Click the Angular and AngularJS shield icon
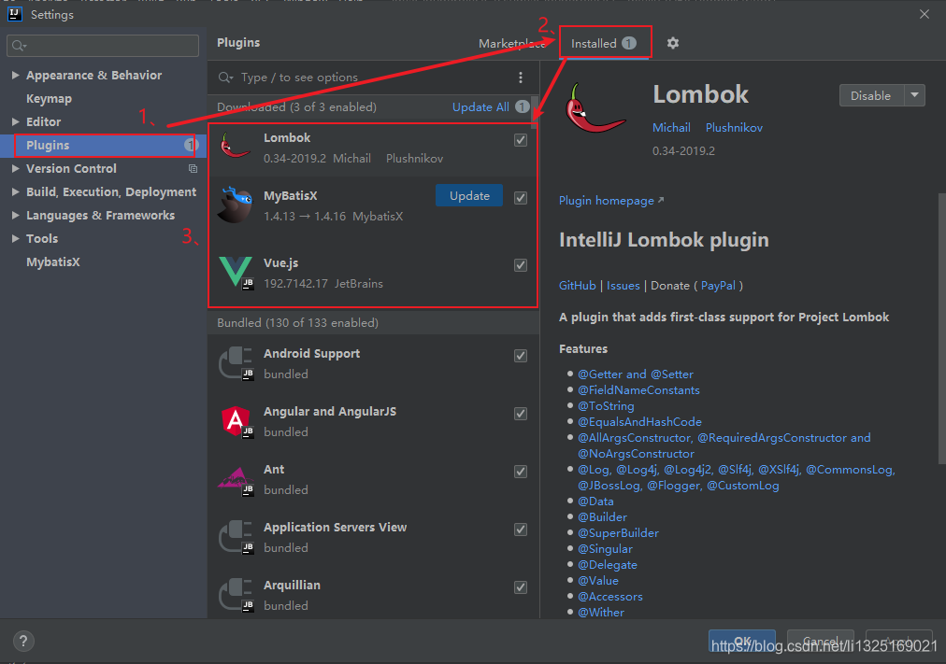 236,421
